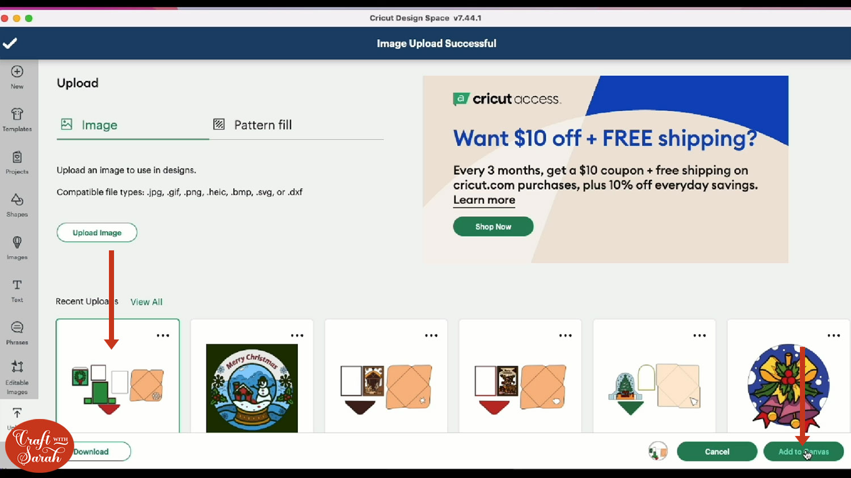Select the Shapes tool icon
Screen dimensions: 851x478
coord(17,199)
